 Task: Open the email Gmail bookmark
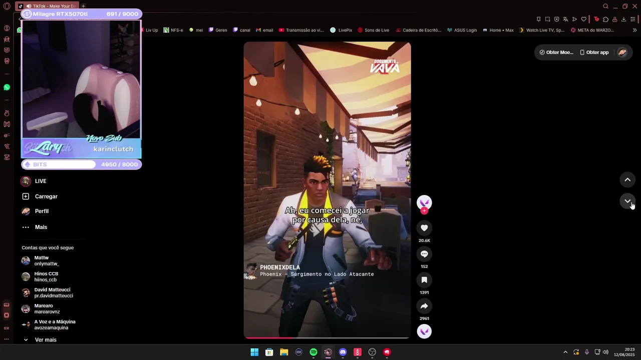264,30
